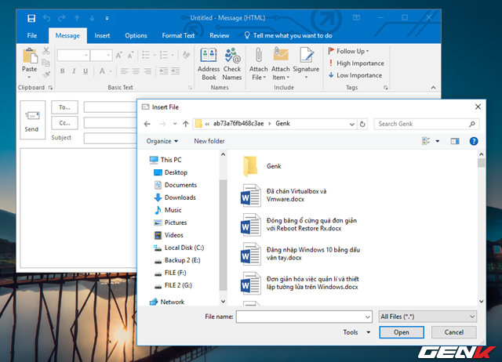Open the Address Book
The image size is (502, 362).
[209, 64]
